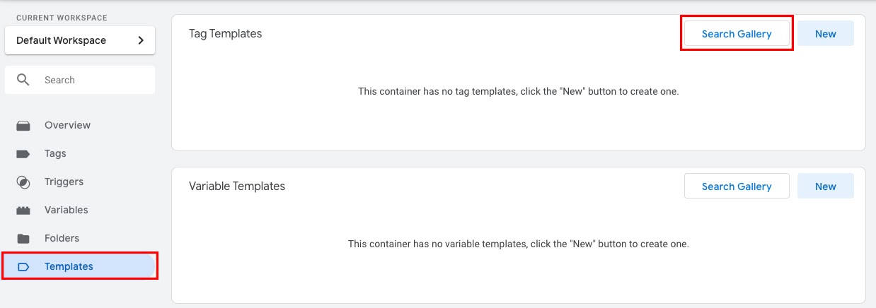Expand Default Workspace chevron arrow
This screenshot has width=876, height=308.
141,40
